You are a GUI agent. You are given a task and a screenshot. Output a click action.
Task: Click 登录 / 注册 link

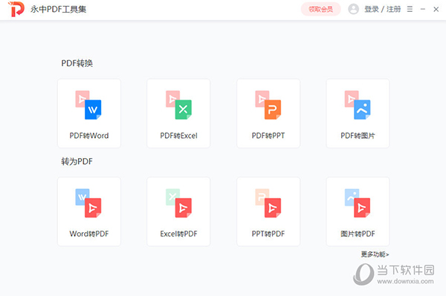click(x=383, y=9)
